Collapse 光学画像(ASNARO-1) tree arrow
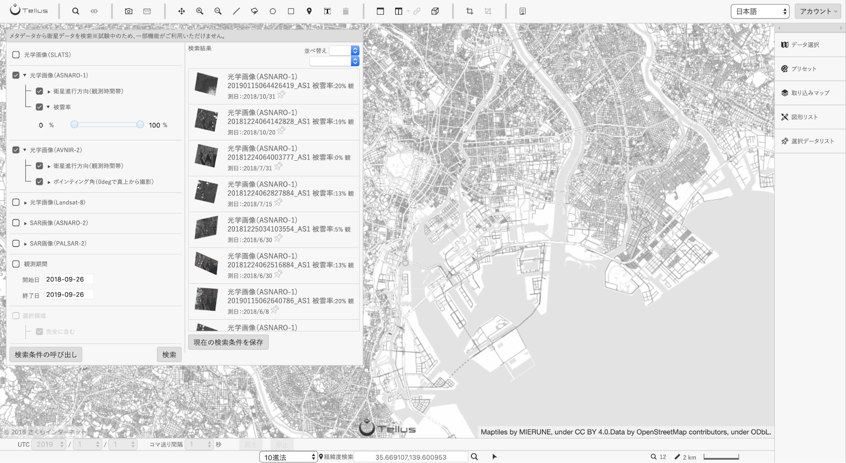846x463 pixels. (25, 75)
